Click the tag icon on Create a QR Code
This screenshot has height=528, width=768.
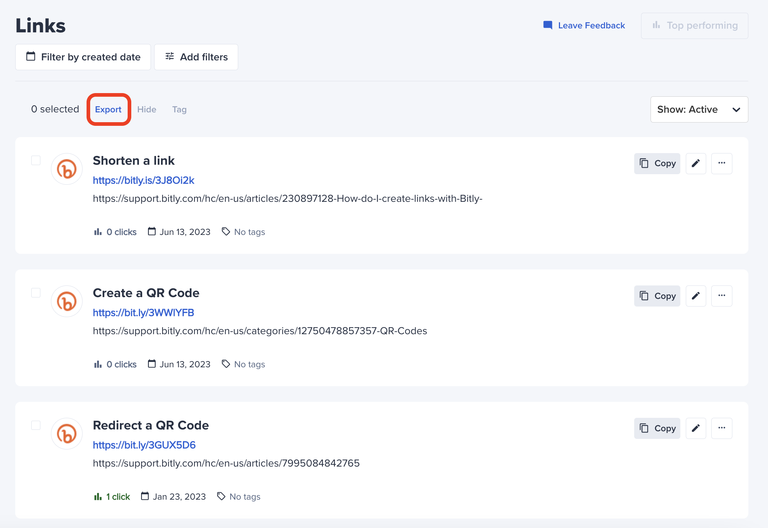[226, 364]
